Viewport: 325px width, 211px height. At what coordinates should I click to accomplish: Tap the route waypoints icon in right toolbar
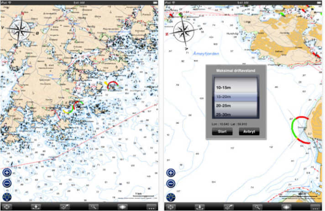click(x=228, y=207)
